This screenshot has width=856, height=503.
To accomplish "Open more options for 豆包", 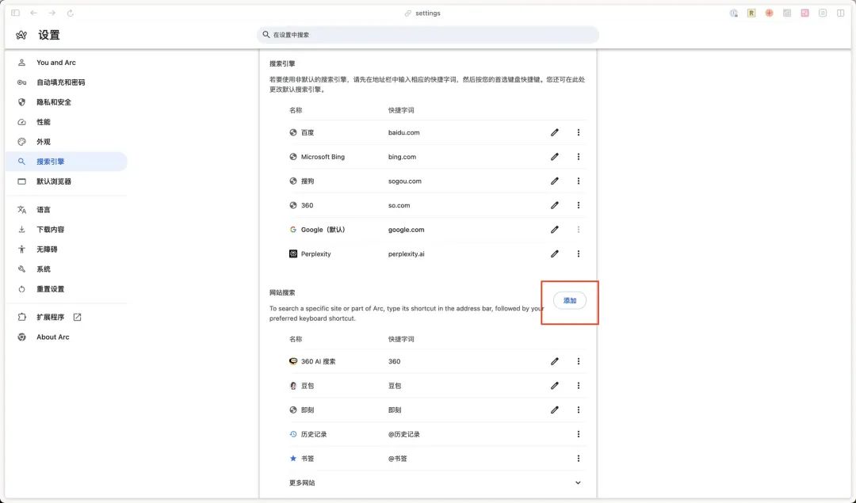I will click(x=579, y=386).
